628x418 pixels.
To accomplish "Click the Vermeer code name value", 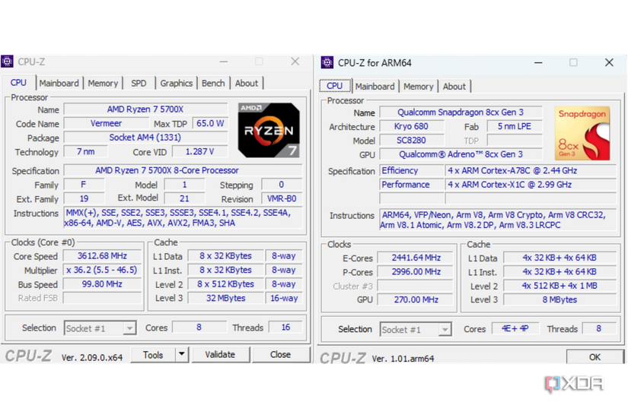I will pos(106,123).
